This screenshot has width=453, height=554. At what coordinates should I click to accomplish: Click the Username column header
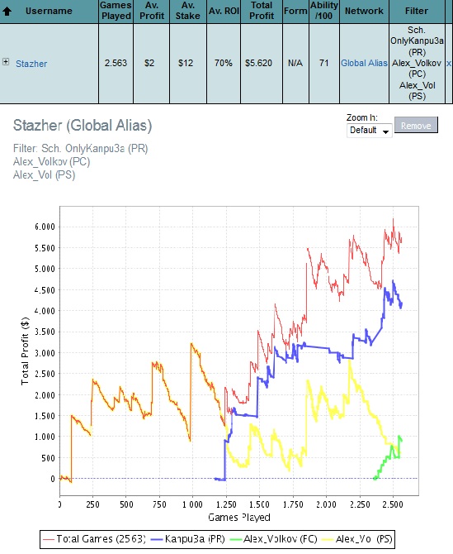(49, 12)
